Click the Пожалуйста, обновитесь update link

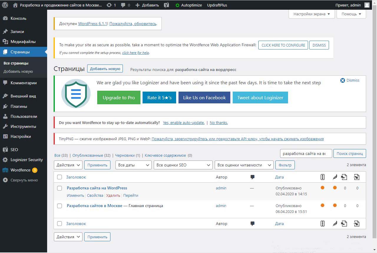pyautogui.click(x=133, y=24)
